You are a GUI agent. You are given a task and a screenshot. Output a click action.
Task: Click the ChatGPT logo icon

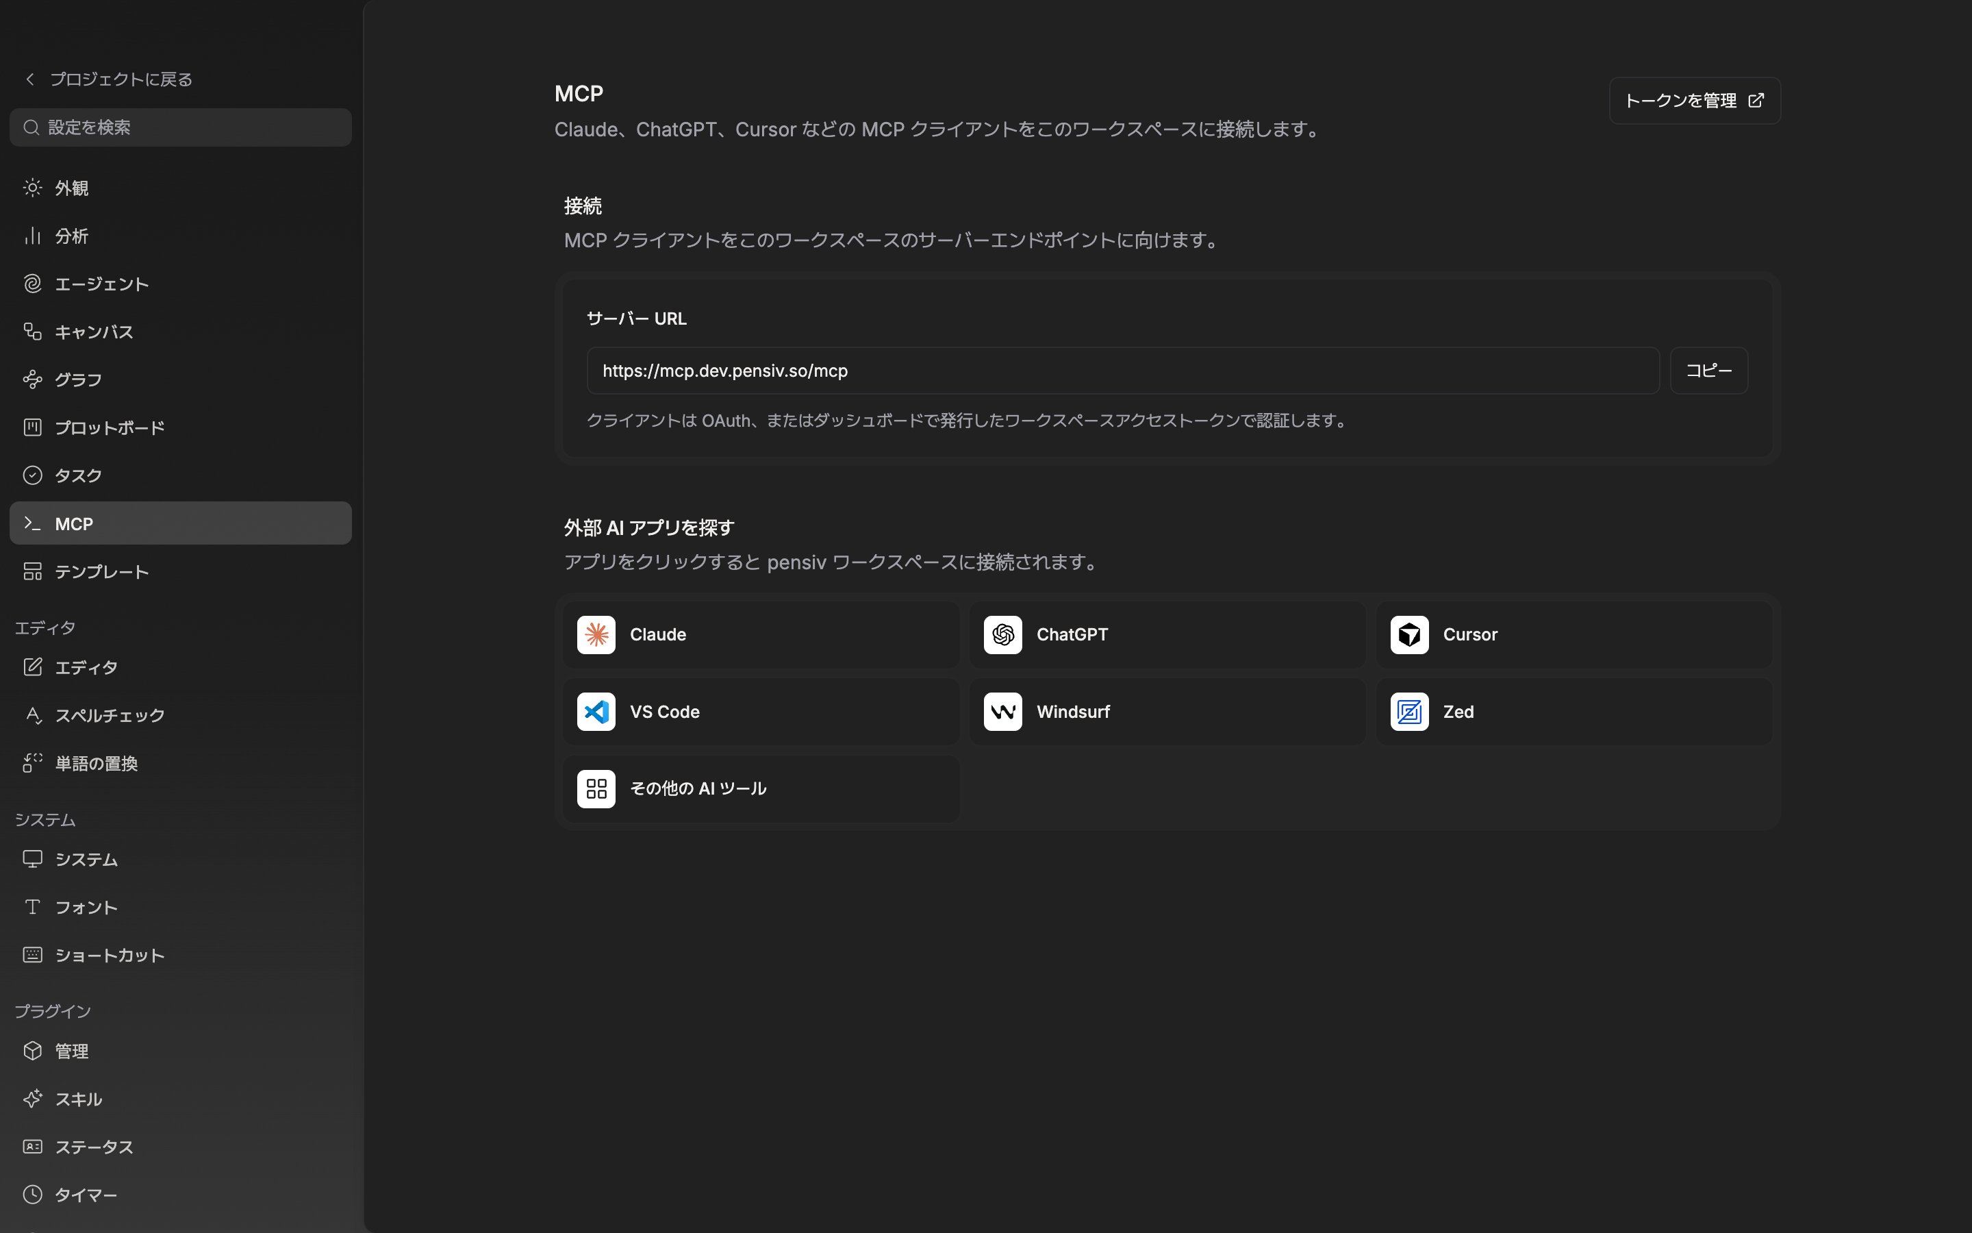tap(1003, 634)
